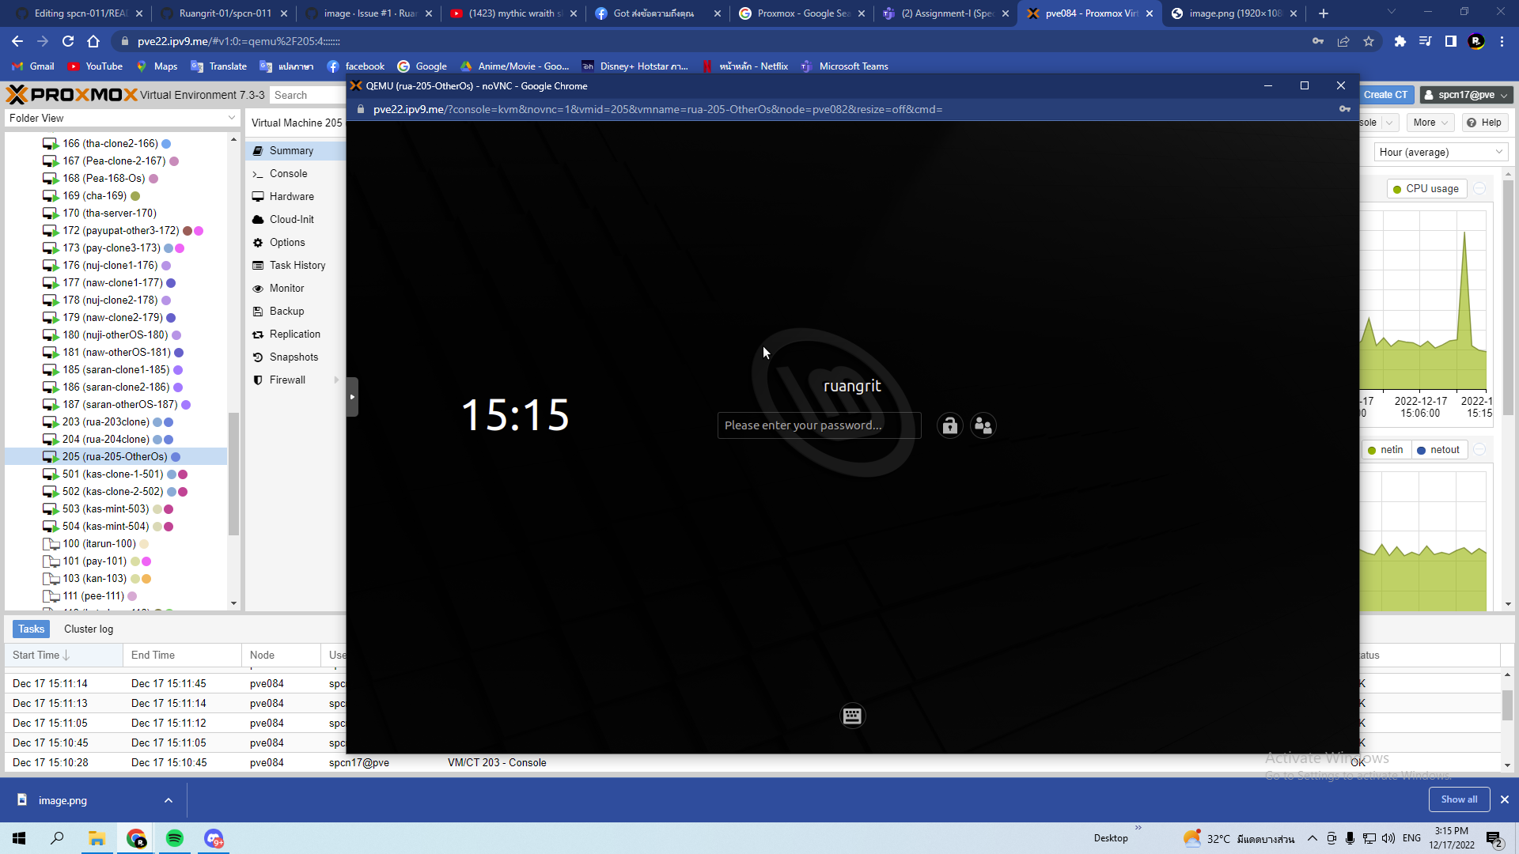The width and height of the screenshot is (1519, 854).
Task: Open the spcn17@pve user dropdown
Action: pos(1466,95)
